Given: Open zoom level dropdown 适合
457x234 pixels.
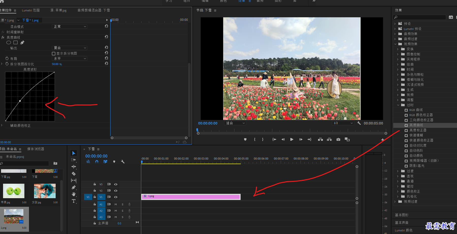Looking at the screenshot, I should pos(235,123).
